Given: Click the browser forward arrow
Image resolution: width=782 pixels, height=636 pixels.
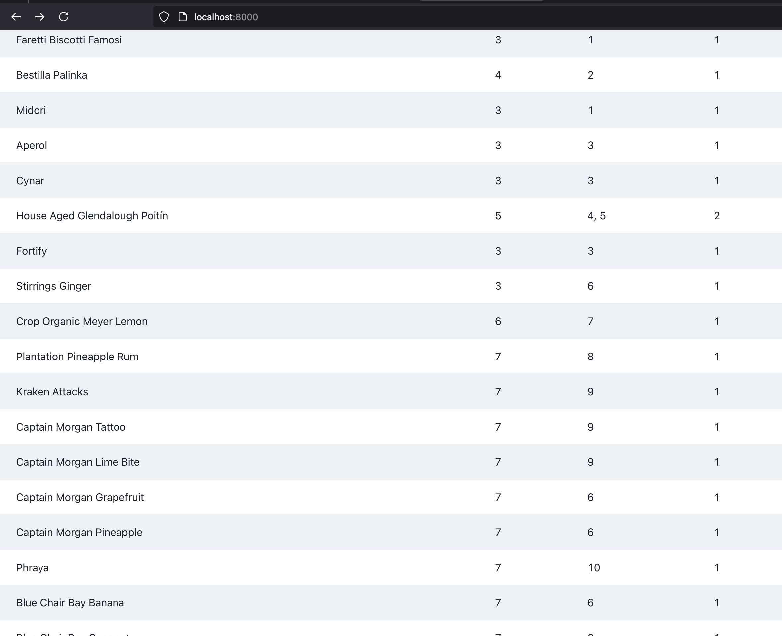Looking at the screenshot, I should (40, 17).
